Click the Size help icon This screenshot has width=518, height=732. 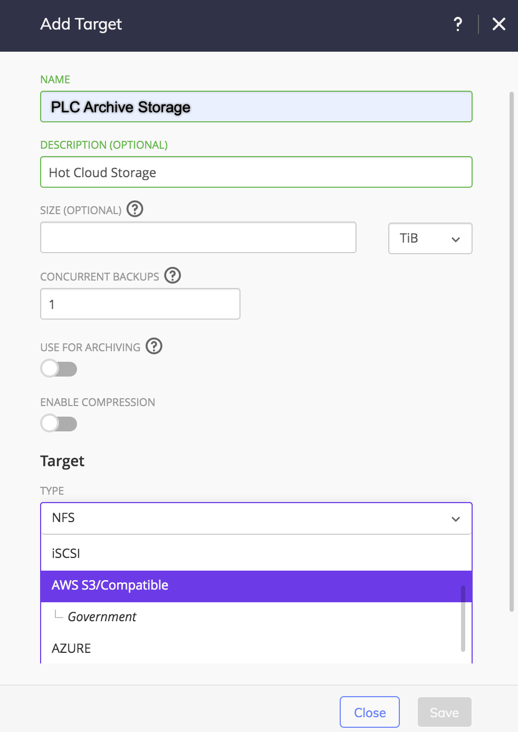point(135,209)
